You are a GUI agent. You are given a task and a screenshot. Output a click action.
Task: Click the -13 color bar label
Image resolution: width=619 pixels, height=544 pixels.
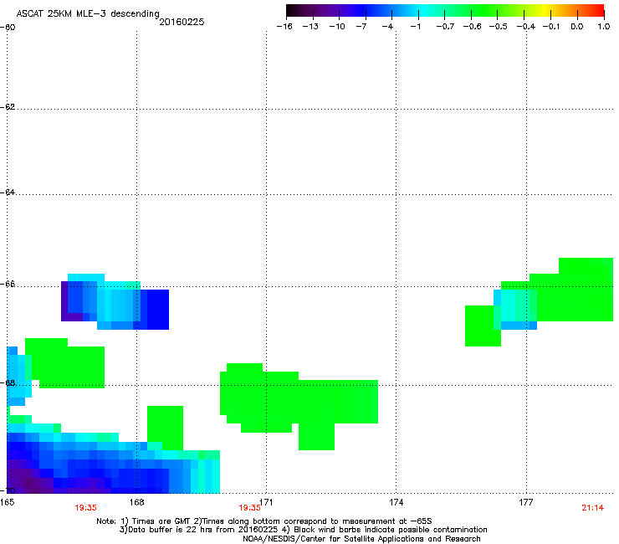[x=310, y=27]
